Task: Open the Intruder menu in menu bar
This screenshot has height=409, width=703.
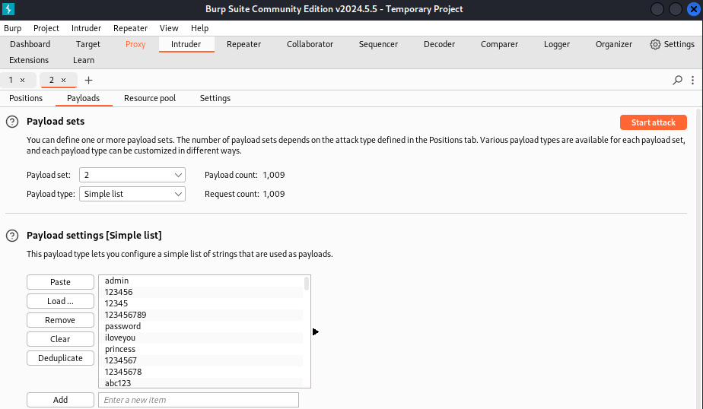Action: [86, 28]
